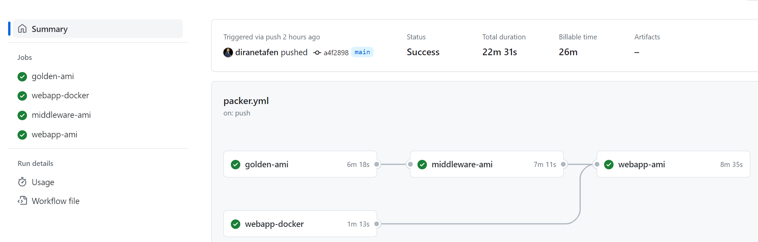This screenshot has height=242, width=758.
Task: Click green check on middleware-ami graph node
Action: point(422,164)
